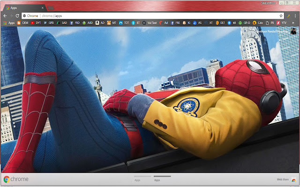Open the ABD bookmark
Viewport: 300px width, 187px height.
coord(88,23)
